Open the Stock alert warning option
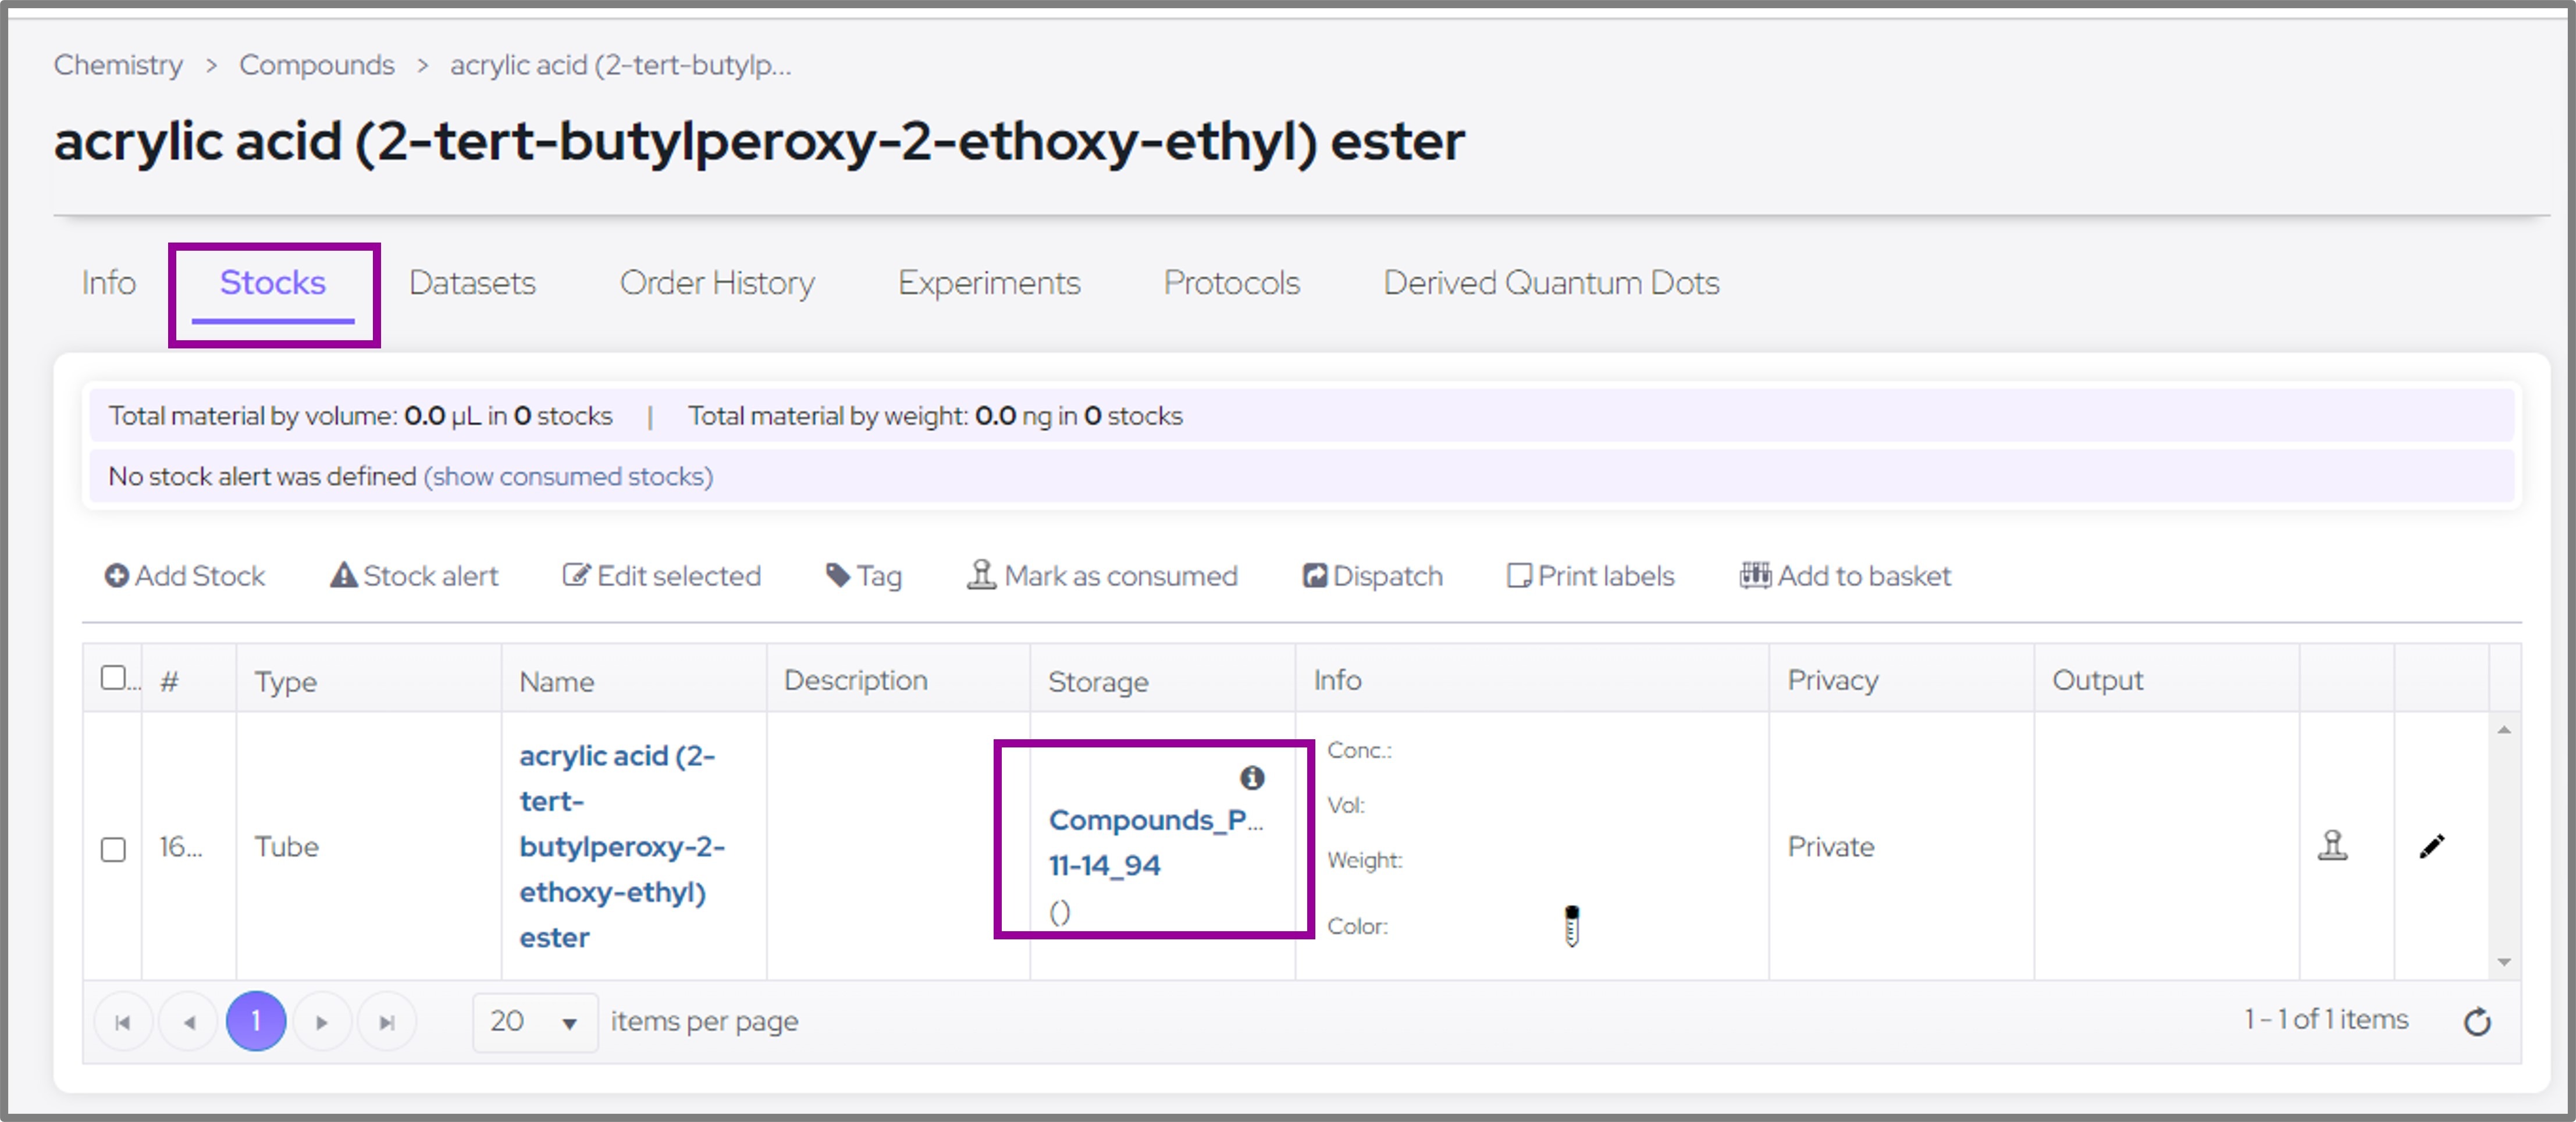The width and height of the screenshot is (2576, 1122). pos(414,576)
